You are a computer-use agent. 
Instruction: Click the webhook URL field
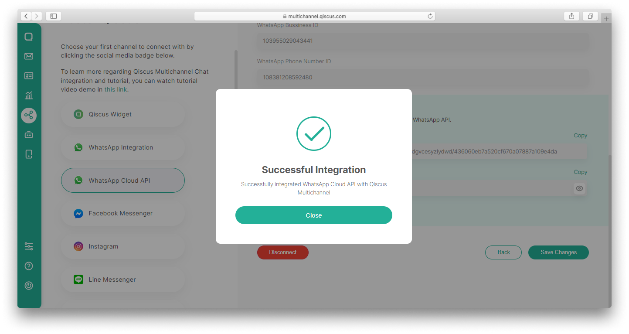point(499,152)
